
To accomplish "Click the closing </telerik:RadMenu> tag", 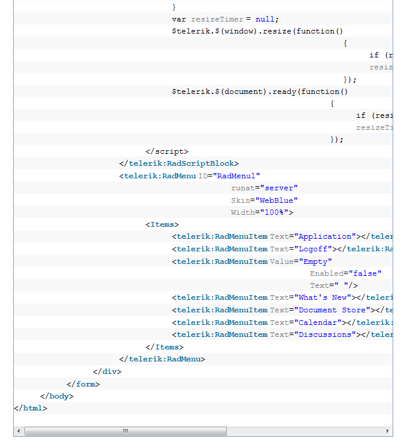I will pos(162,360).
